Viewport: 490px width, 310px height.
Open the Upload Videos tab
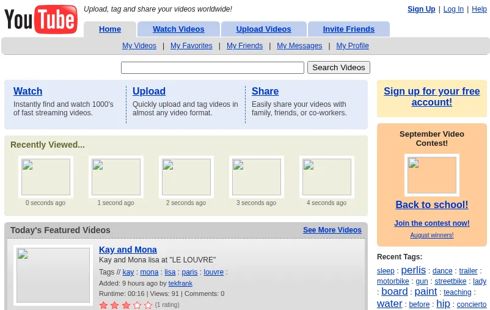click(263, 29)
